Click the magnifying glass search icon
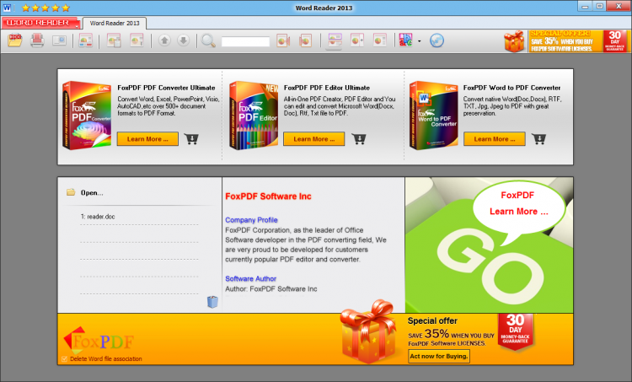 pyautogui.click(x=208, y=40)
